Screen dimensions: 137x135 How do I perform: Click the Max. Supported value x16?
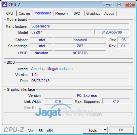(116, 102)
